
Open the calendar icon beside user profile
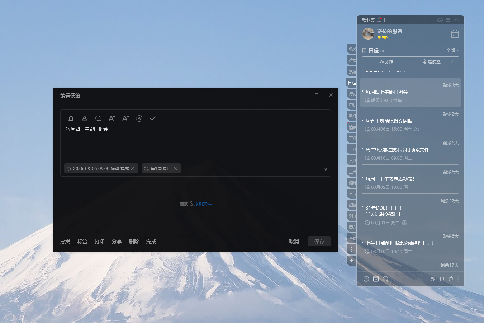click(455, 34)
